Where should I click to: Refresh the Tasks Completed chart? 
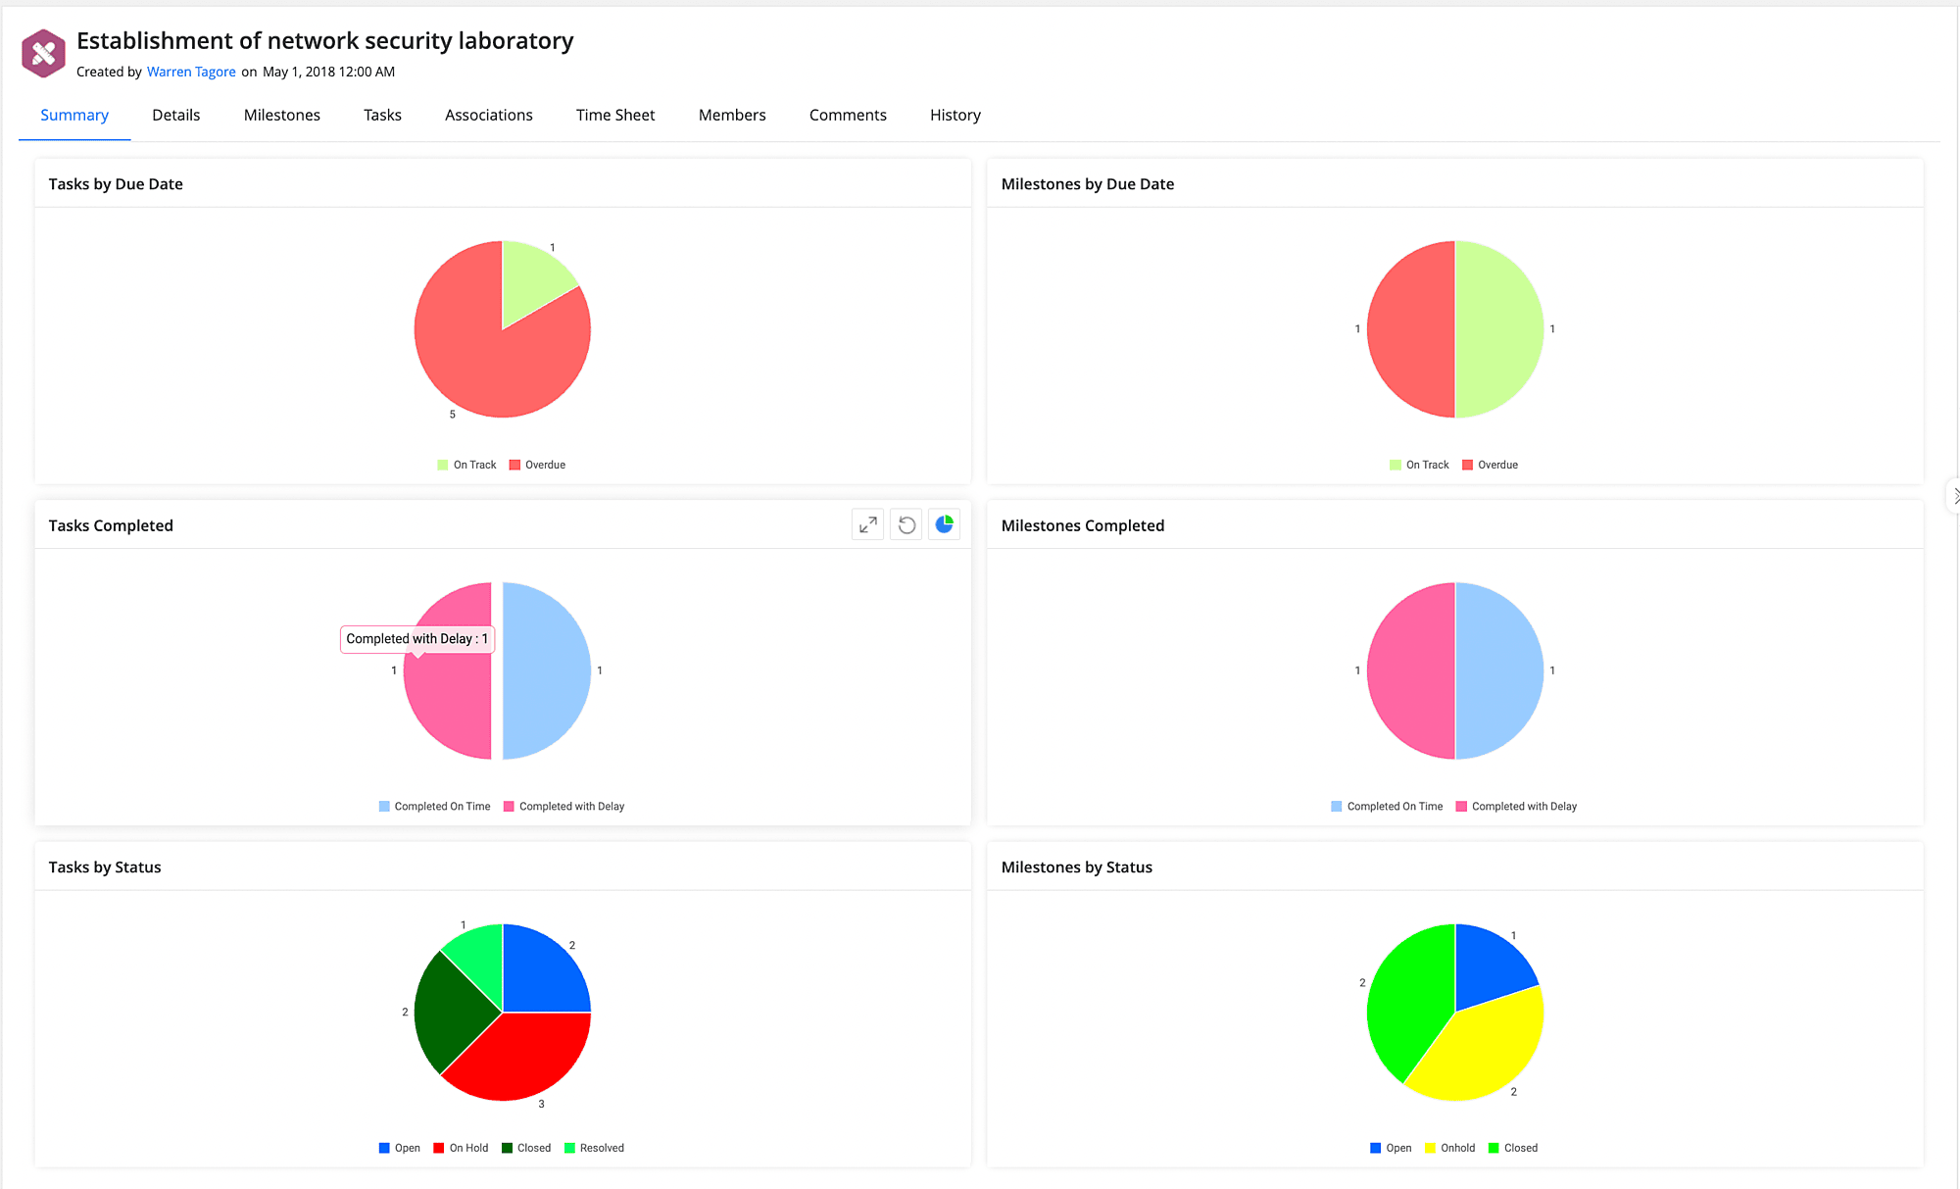(906, 525)
